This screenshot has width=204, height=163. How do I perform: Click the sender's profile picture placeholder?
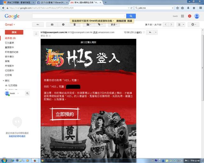pos(36,34)
